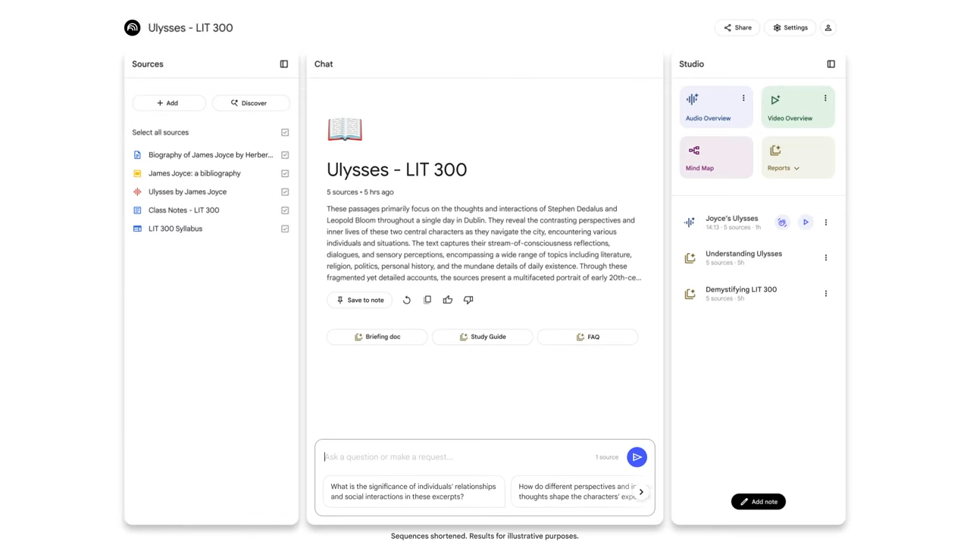Show next suggested question
970x545 pixels.
coord(641,492)
